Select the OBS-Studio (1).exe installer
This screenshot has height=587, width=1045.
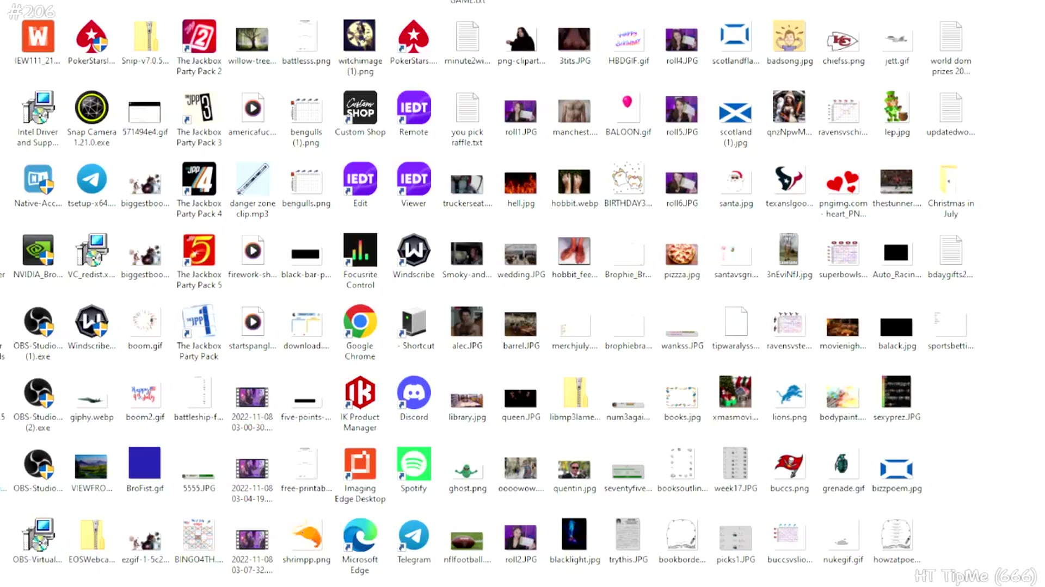tap(38, 321)
